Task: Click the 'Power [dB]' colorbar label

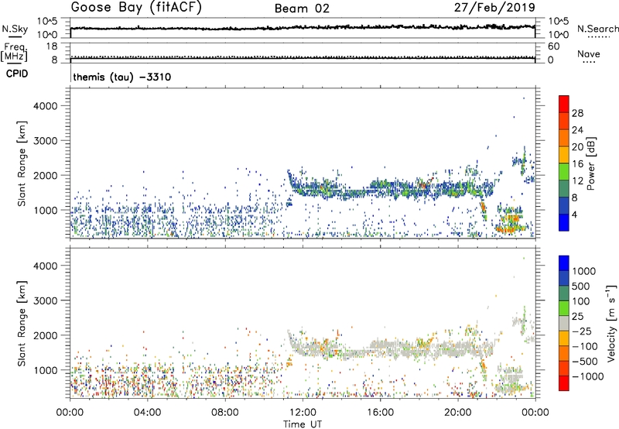Action: [590, 163]
